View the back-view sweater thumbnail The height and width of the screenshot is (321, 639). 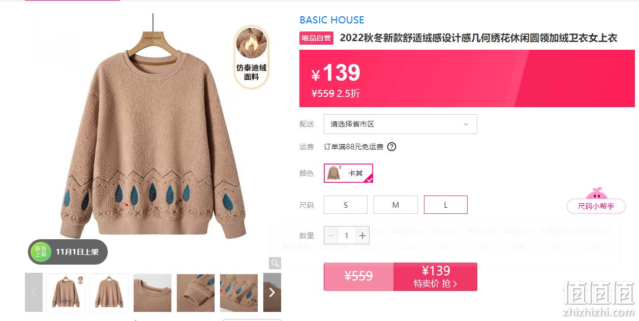[x=109, y=293]
